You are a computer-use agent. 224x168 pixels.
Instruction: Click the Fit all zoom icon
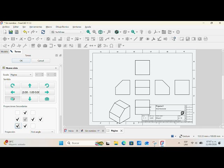89,32
